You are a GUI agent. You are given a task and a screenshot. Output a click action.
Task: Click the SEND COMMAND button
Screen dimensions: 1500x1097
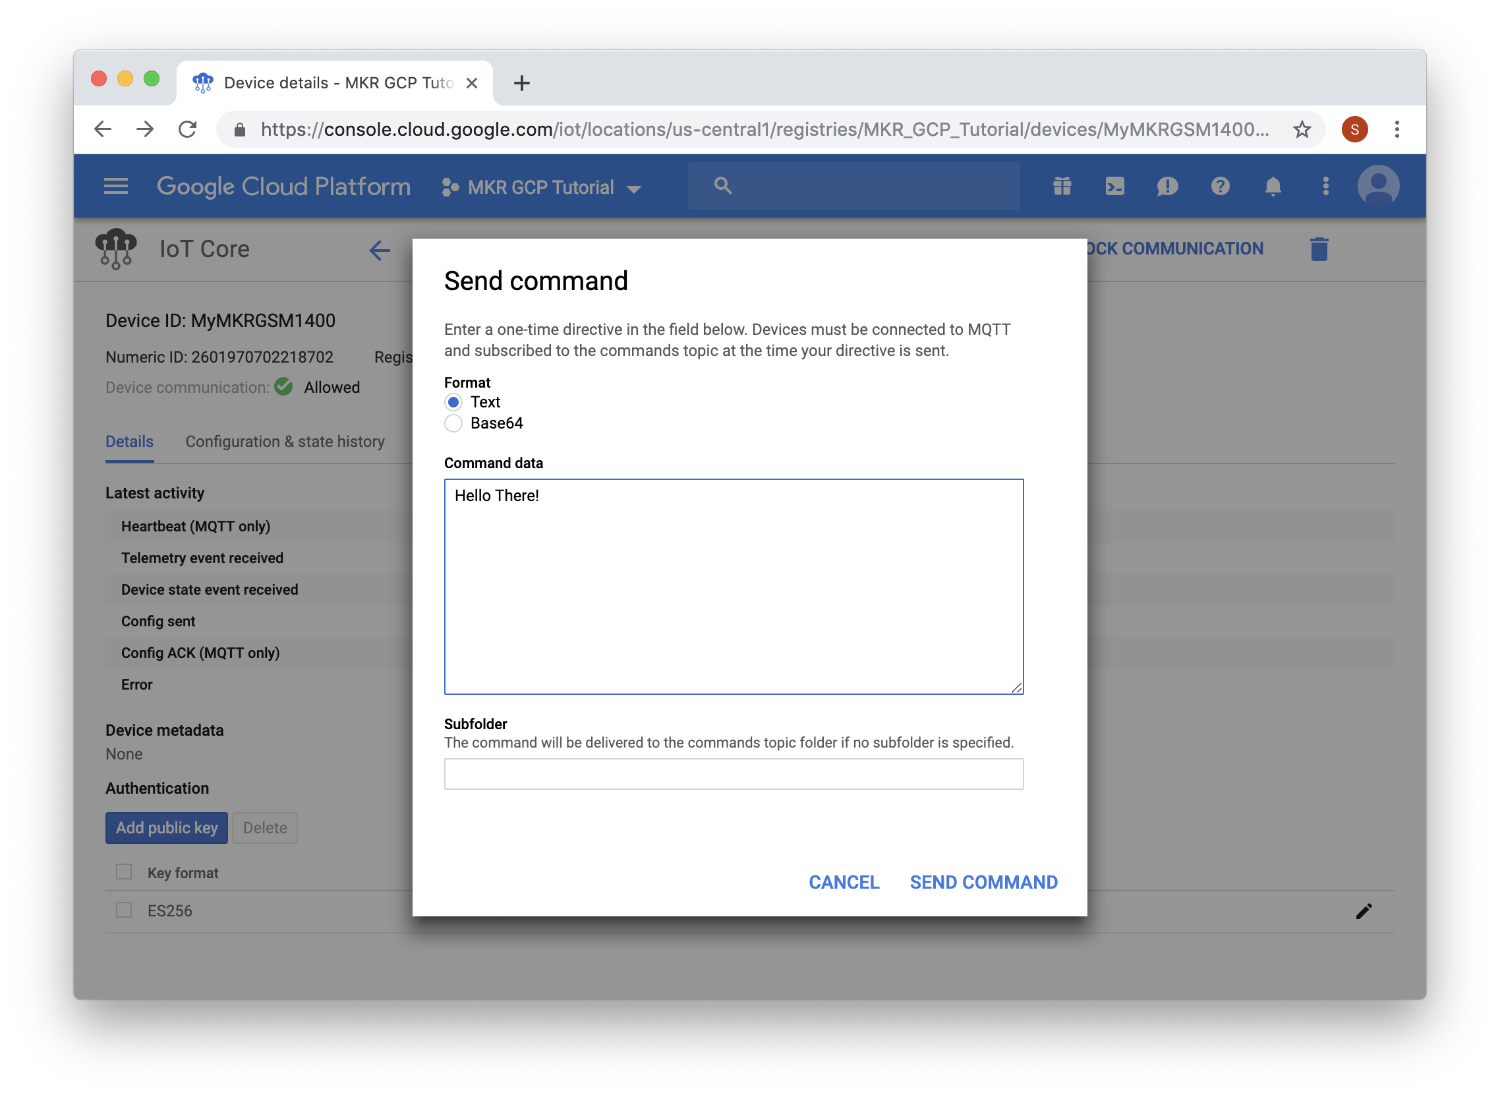point(983,882)
